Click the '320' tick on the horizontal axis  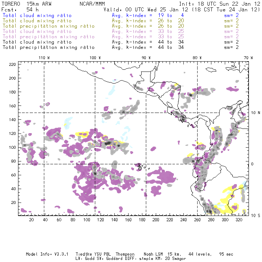pyautogui.click(x=239, y=220)
